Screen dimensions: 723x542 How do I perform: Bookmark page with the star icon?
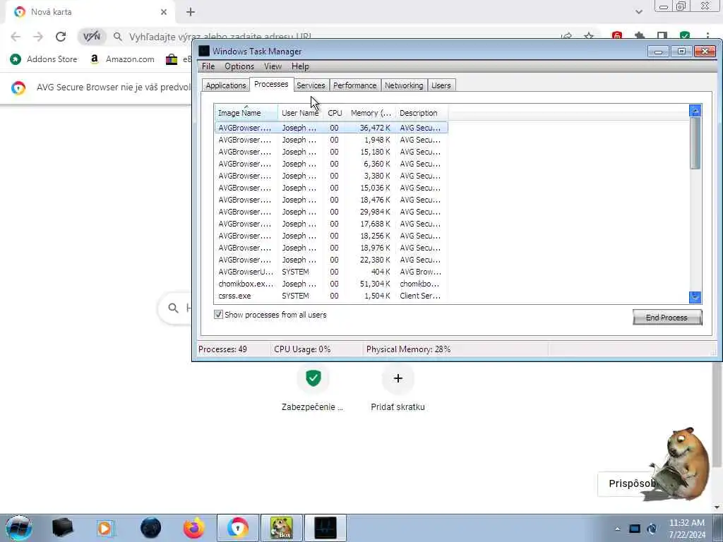coord(589,37)
